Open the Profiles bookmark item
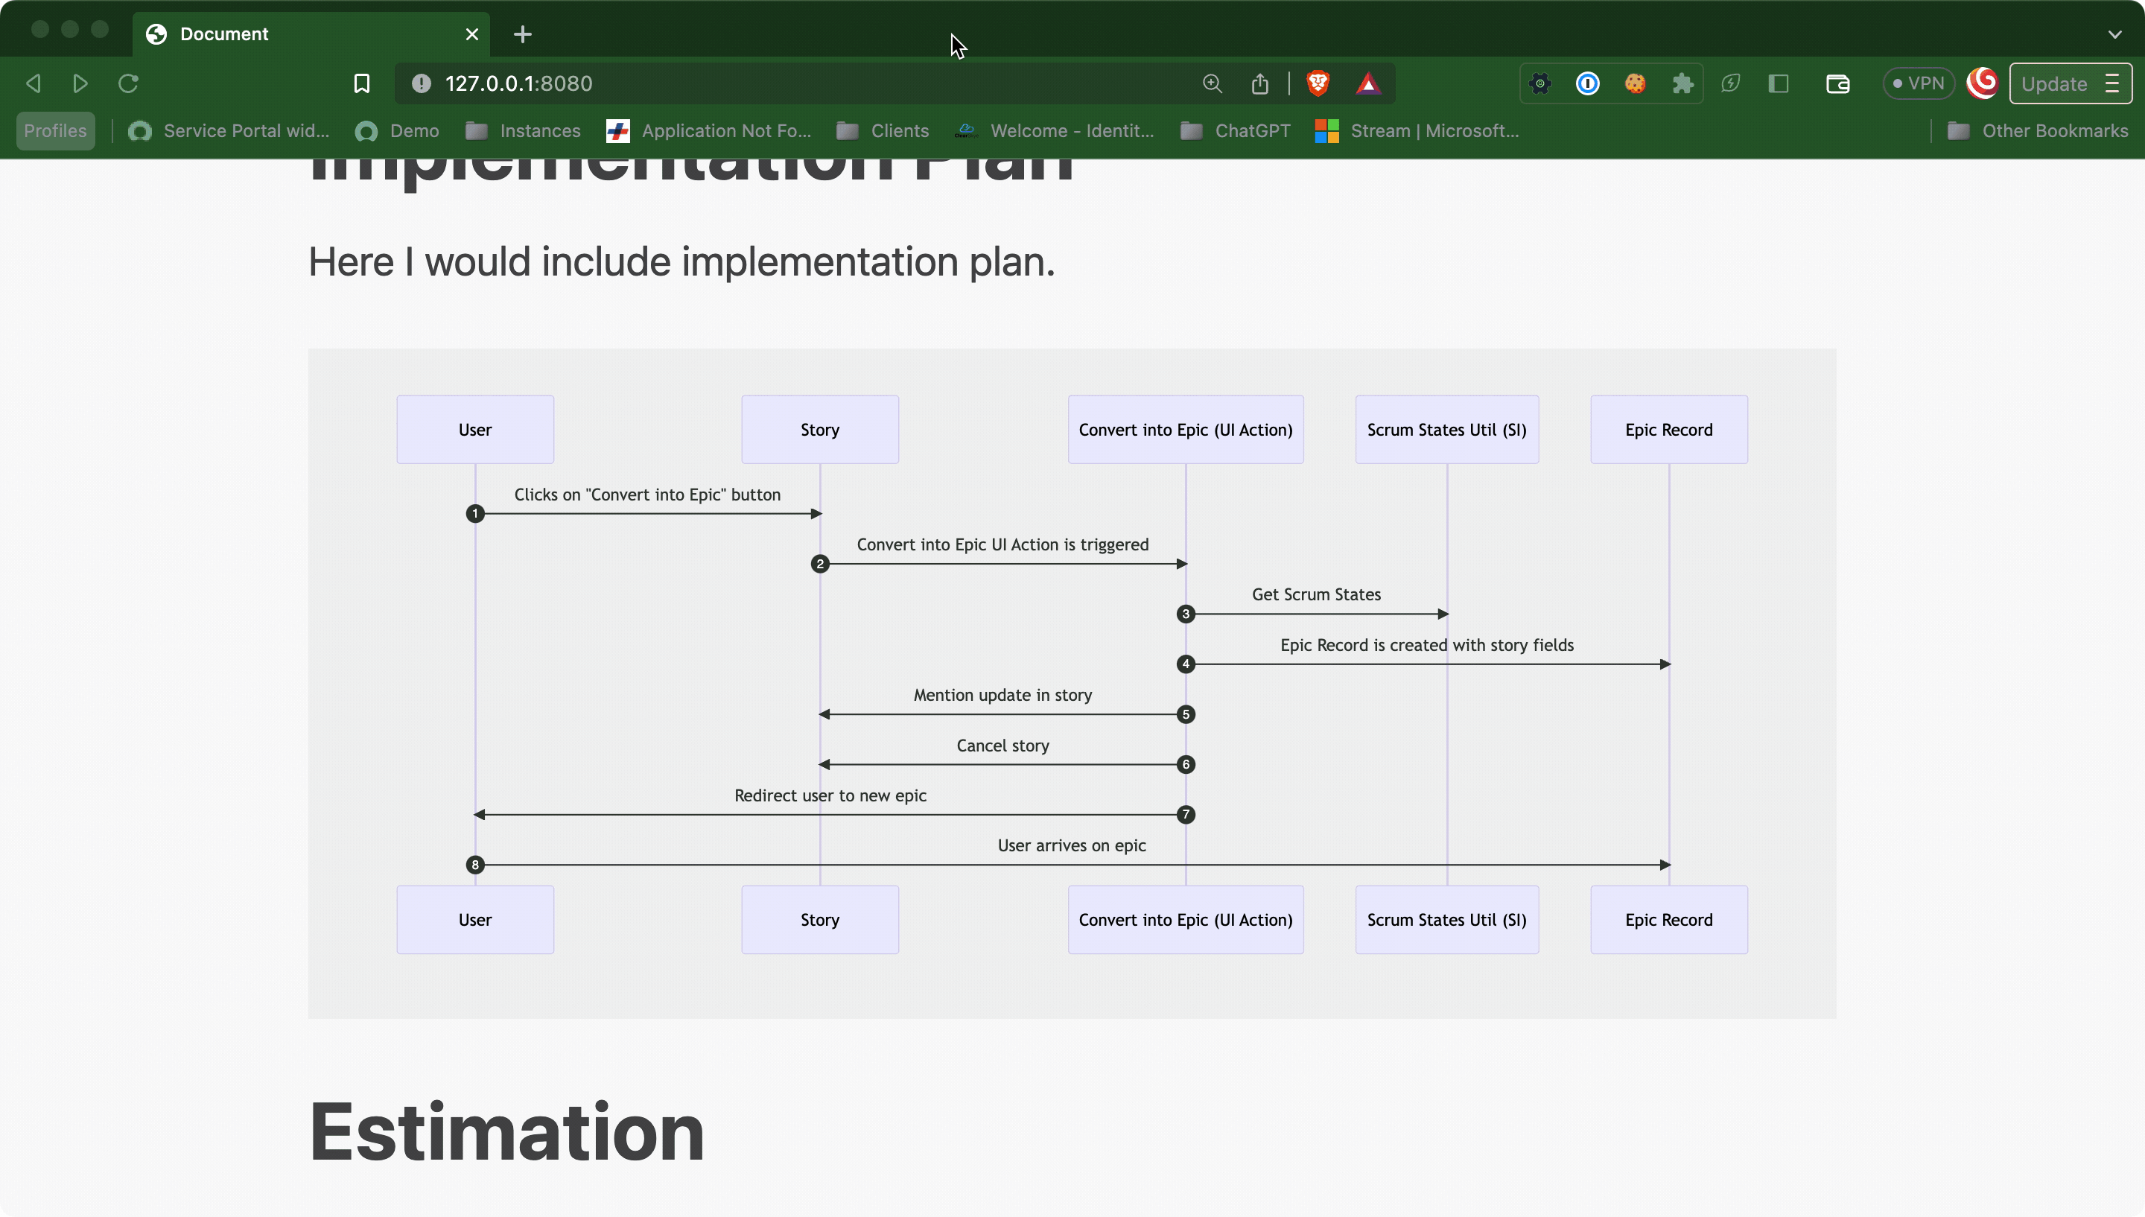2145x1217 pixels. pos(55,131)
